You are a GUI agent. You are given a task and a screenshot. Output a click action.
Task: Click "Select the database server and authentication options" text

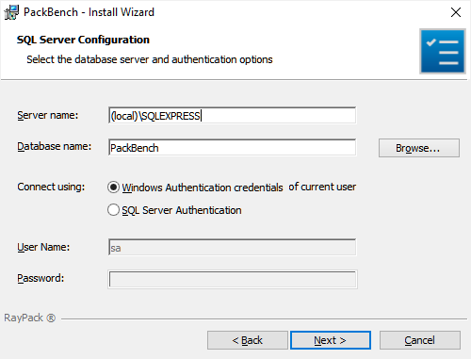tap(150, 59)
